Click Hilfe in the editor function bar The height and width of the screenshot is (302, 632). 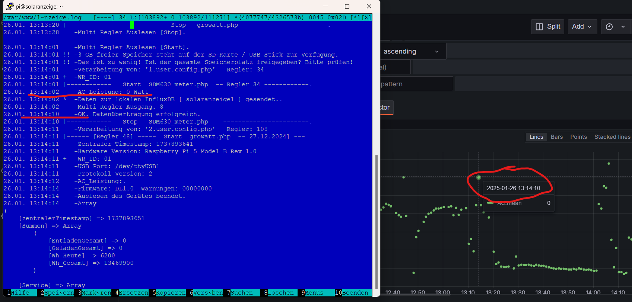pos(20,293)
